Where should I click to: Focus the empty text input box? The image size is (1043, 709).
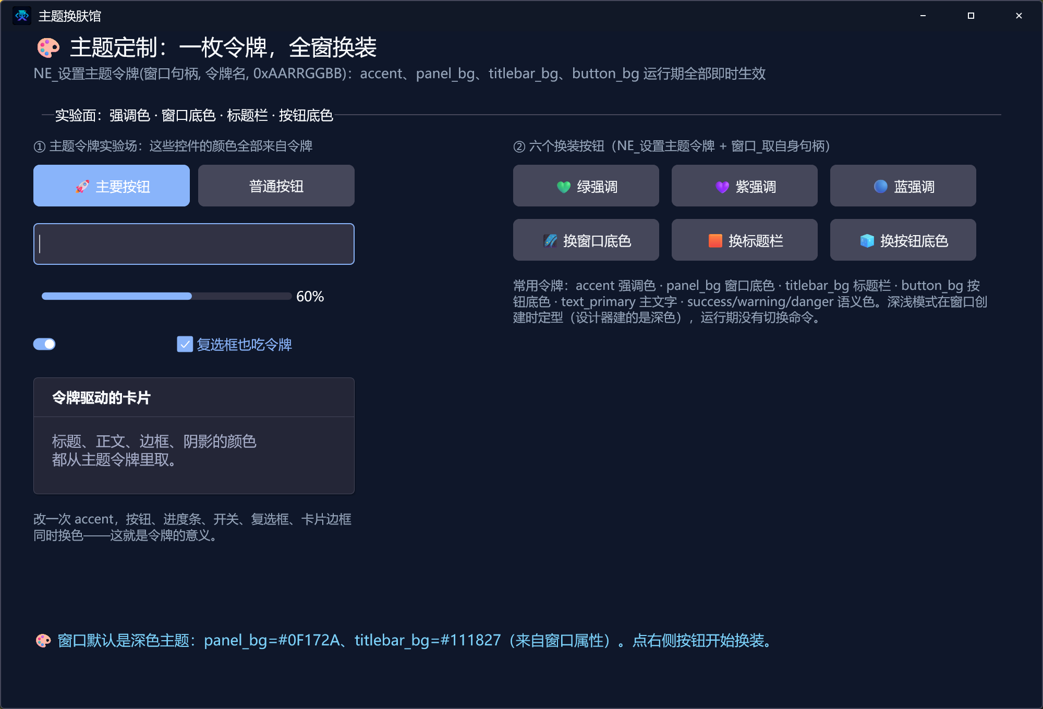point(194,244)
